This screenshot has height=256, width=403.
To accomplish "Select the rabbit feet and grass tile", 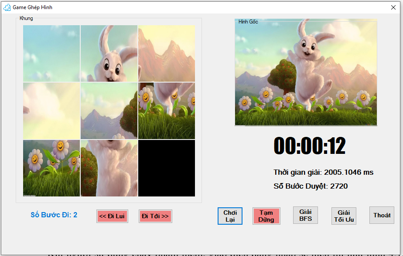I will (167, 111).
